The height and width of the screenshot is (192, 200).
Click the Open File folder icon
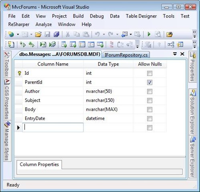(38, 34)
